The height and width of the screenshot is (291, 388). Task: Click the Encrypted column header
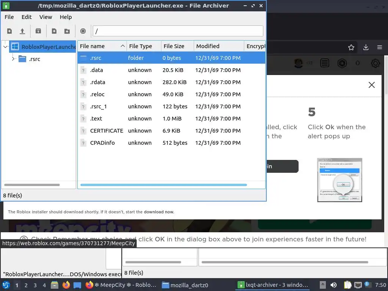pos(255,46)
